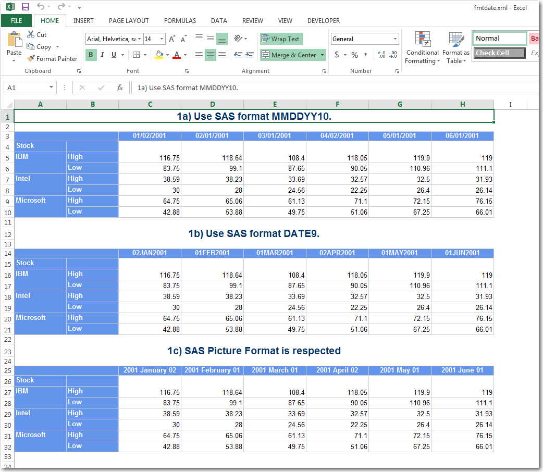
Task: Toggle Bold formatting off
Action: [x=91, y=55]
